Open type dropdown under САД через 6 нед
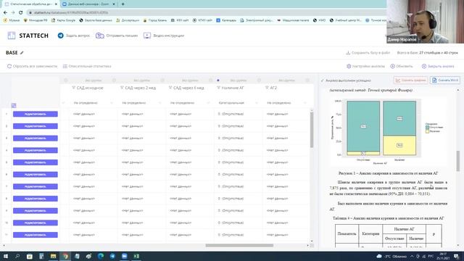Image resolution: width=464 pixels, height=261 pixels. click(x=189, y=103)
